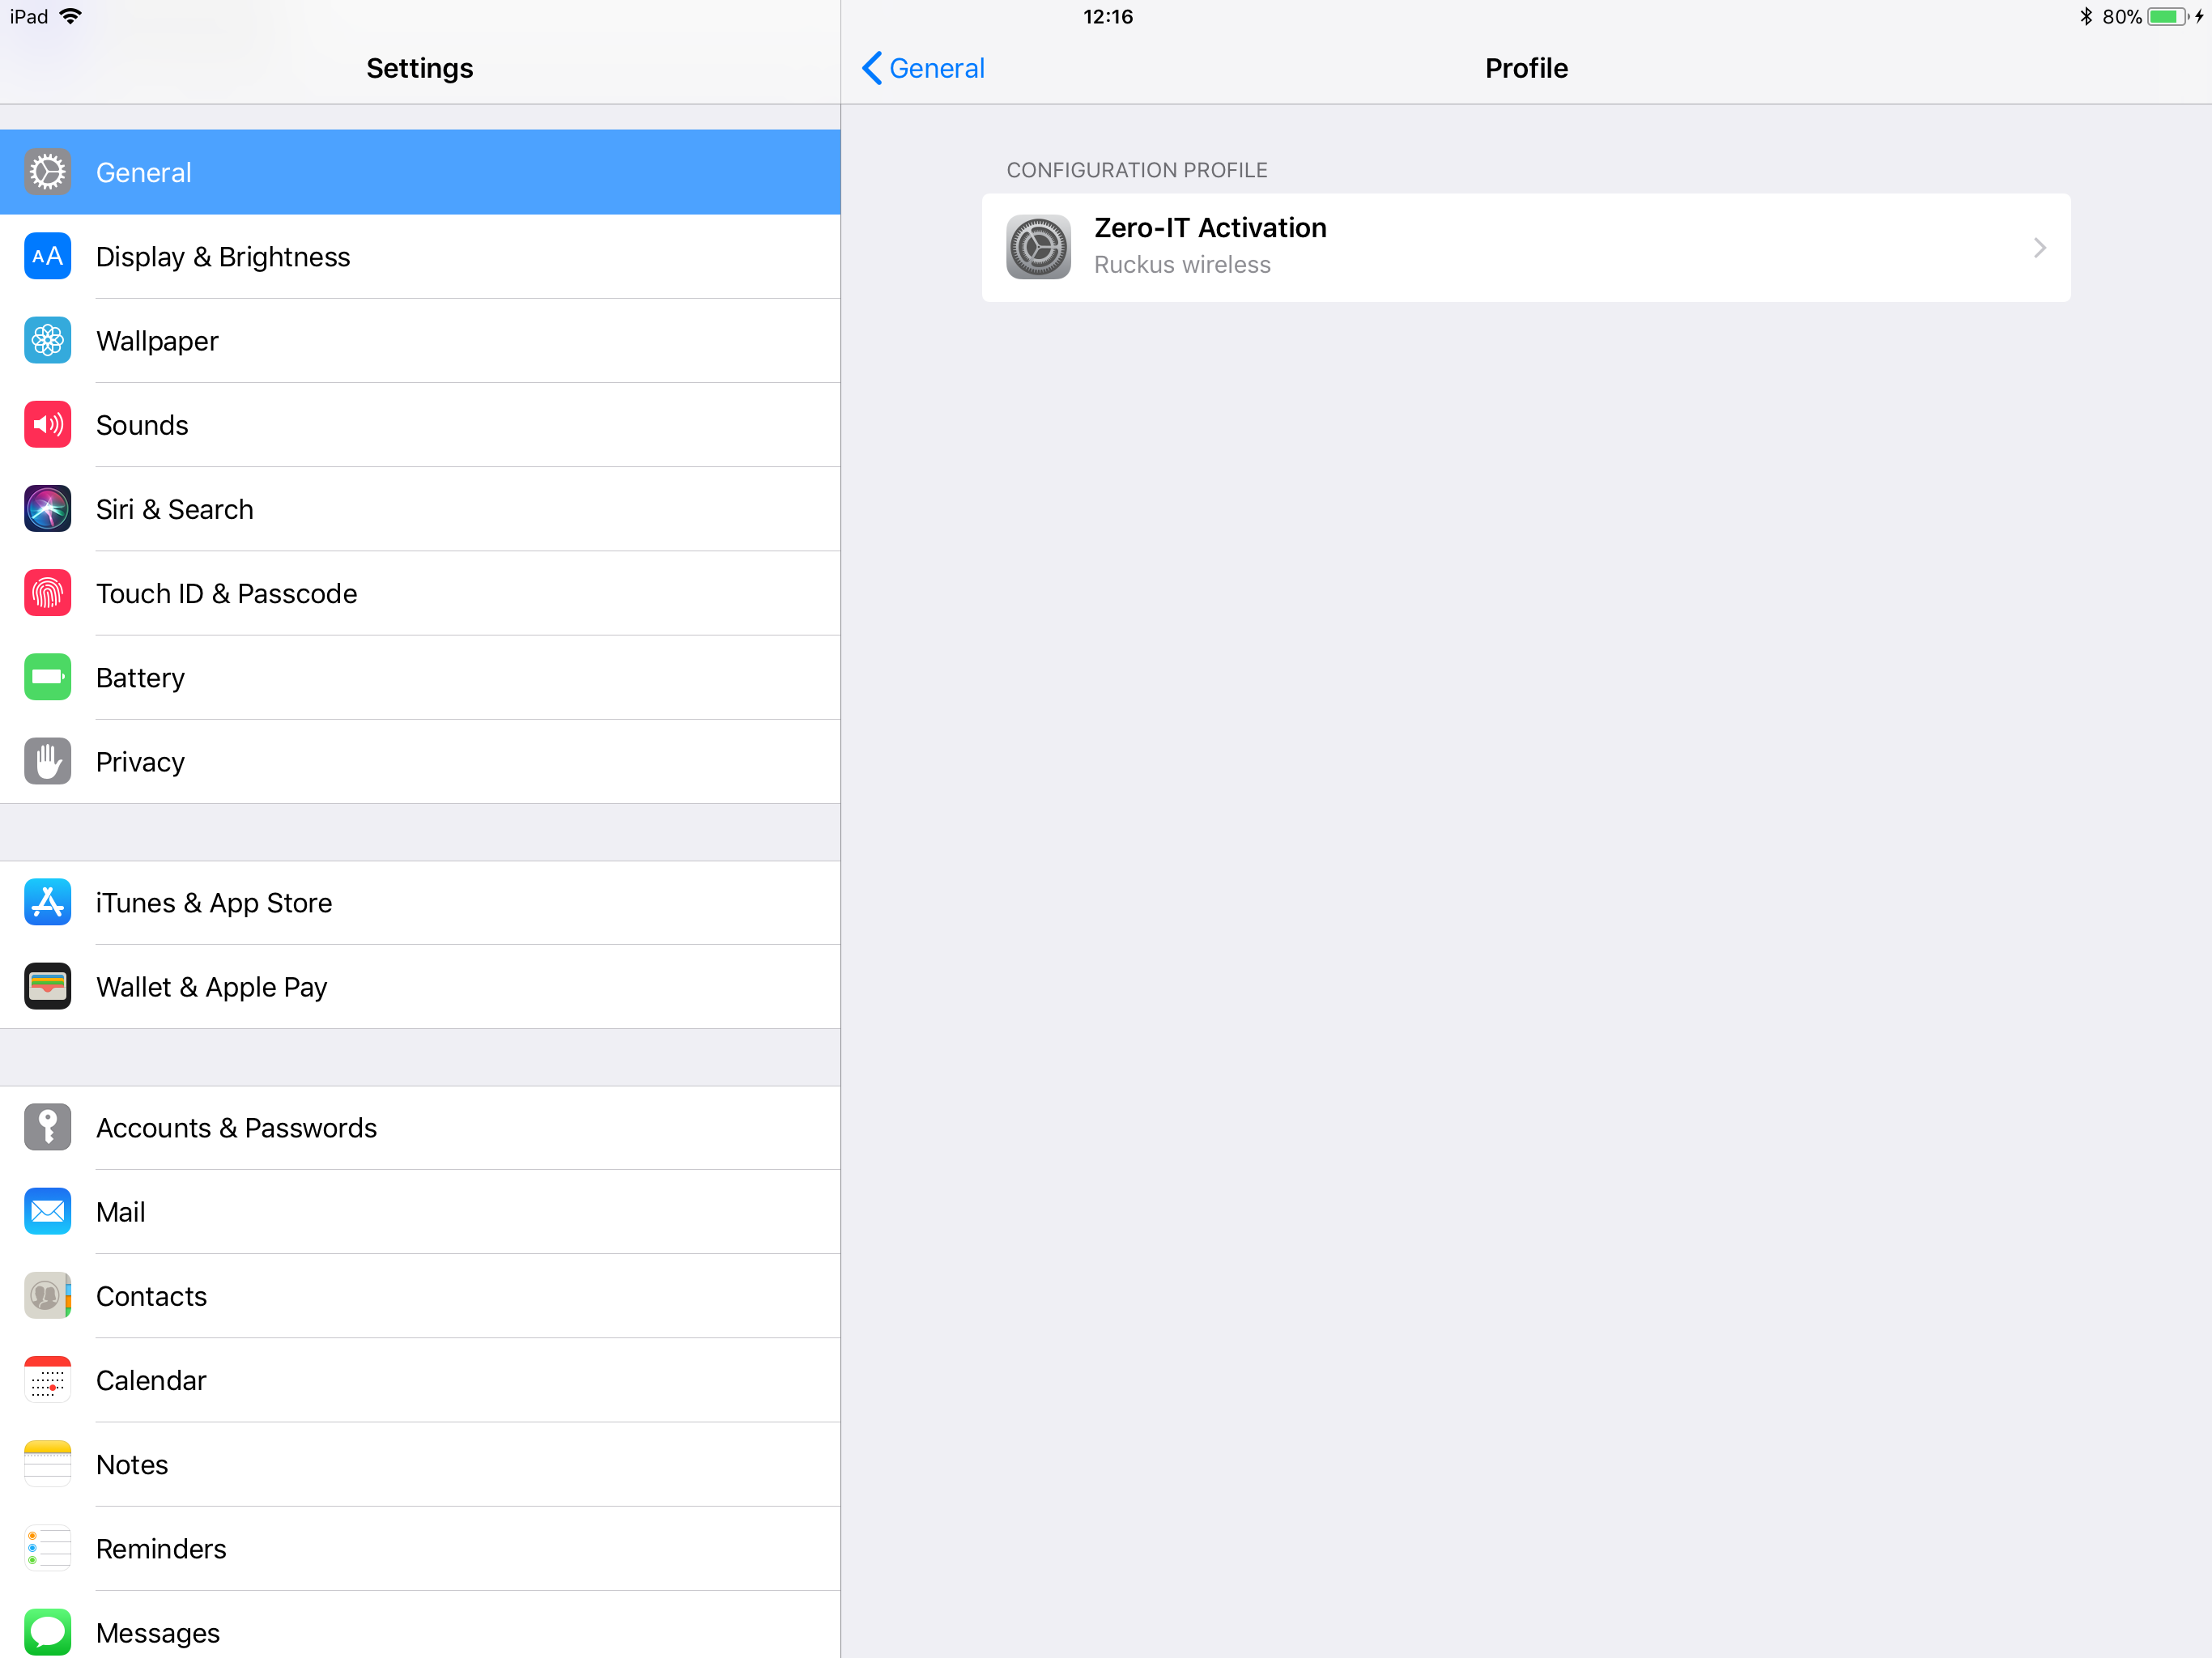Tap the Siri & Search icon
2212x1658 pixels.
click(47, 509)
